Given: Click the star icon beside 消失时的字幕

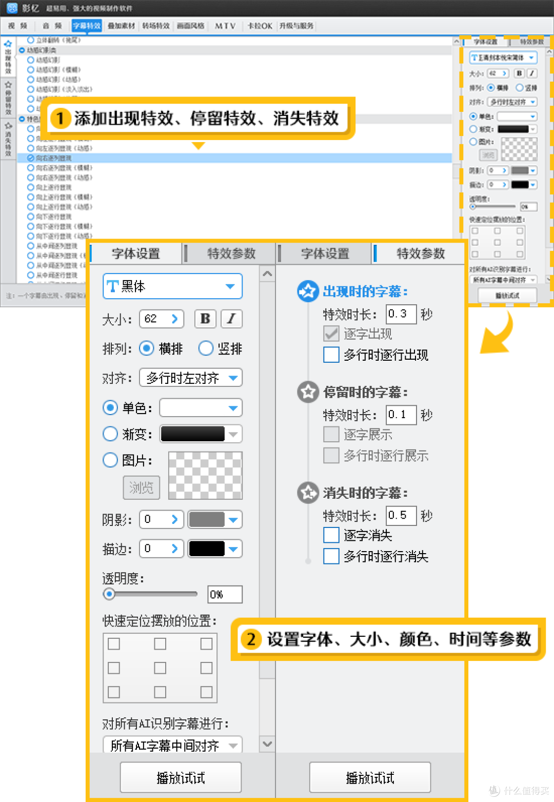Looking at the screenshot, I should 308,493.
